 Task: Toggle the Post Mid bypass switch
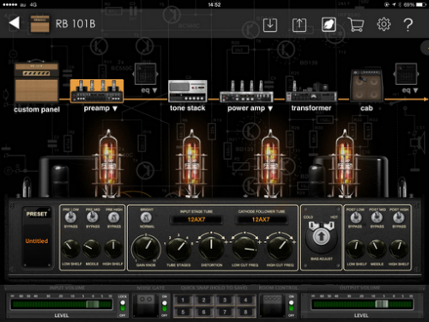click(x=377, y=218)
